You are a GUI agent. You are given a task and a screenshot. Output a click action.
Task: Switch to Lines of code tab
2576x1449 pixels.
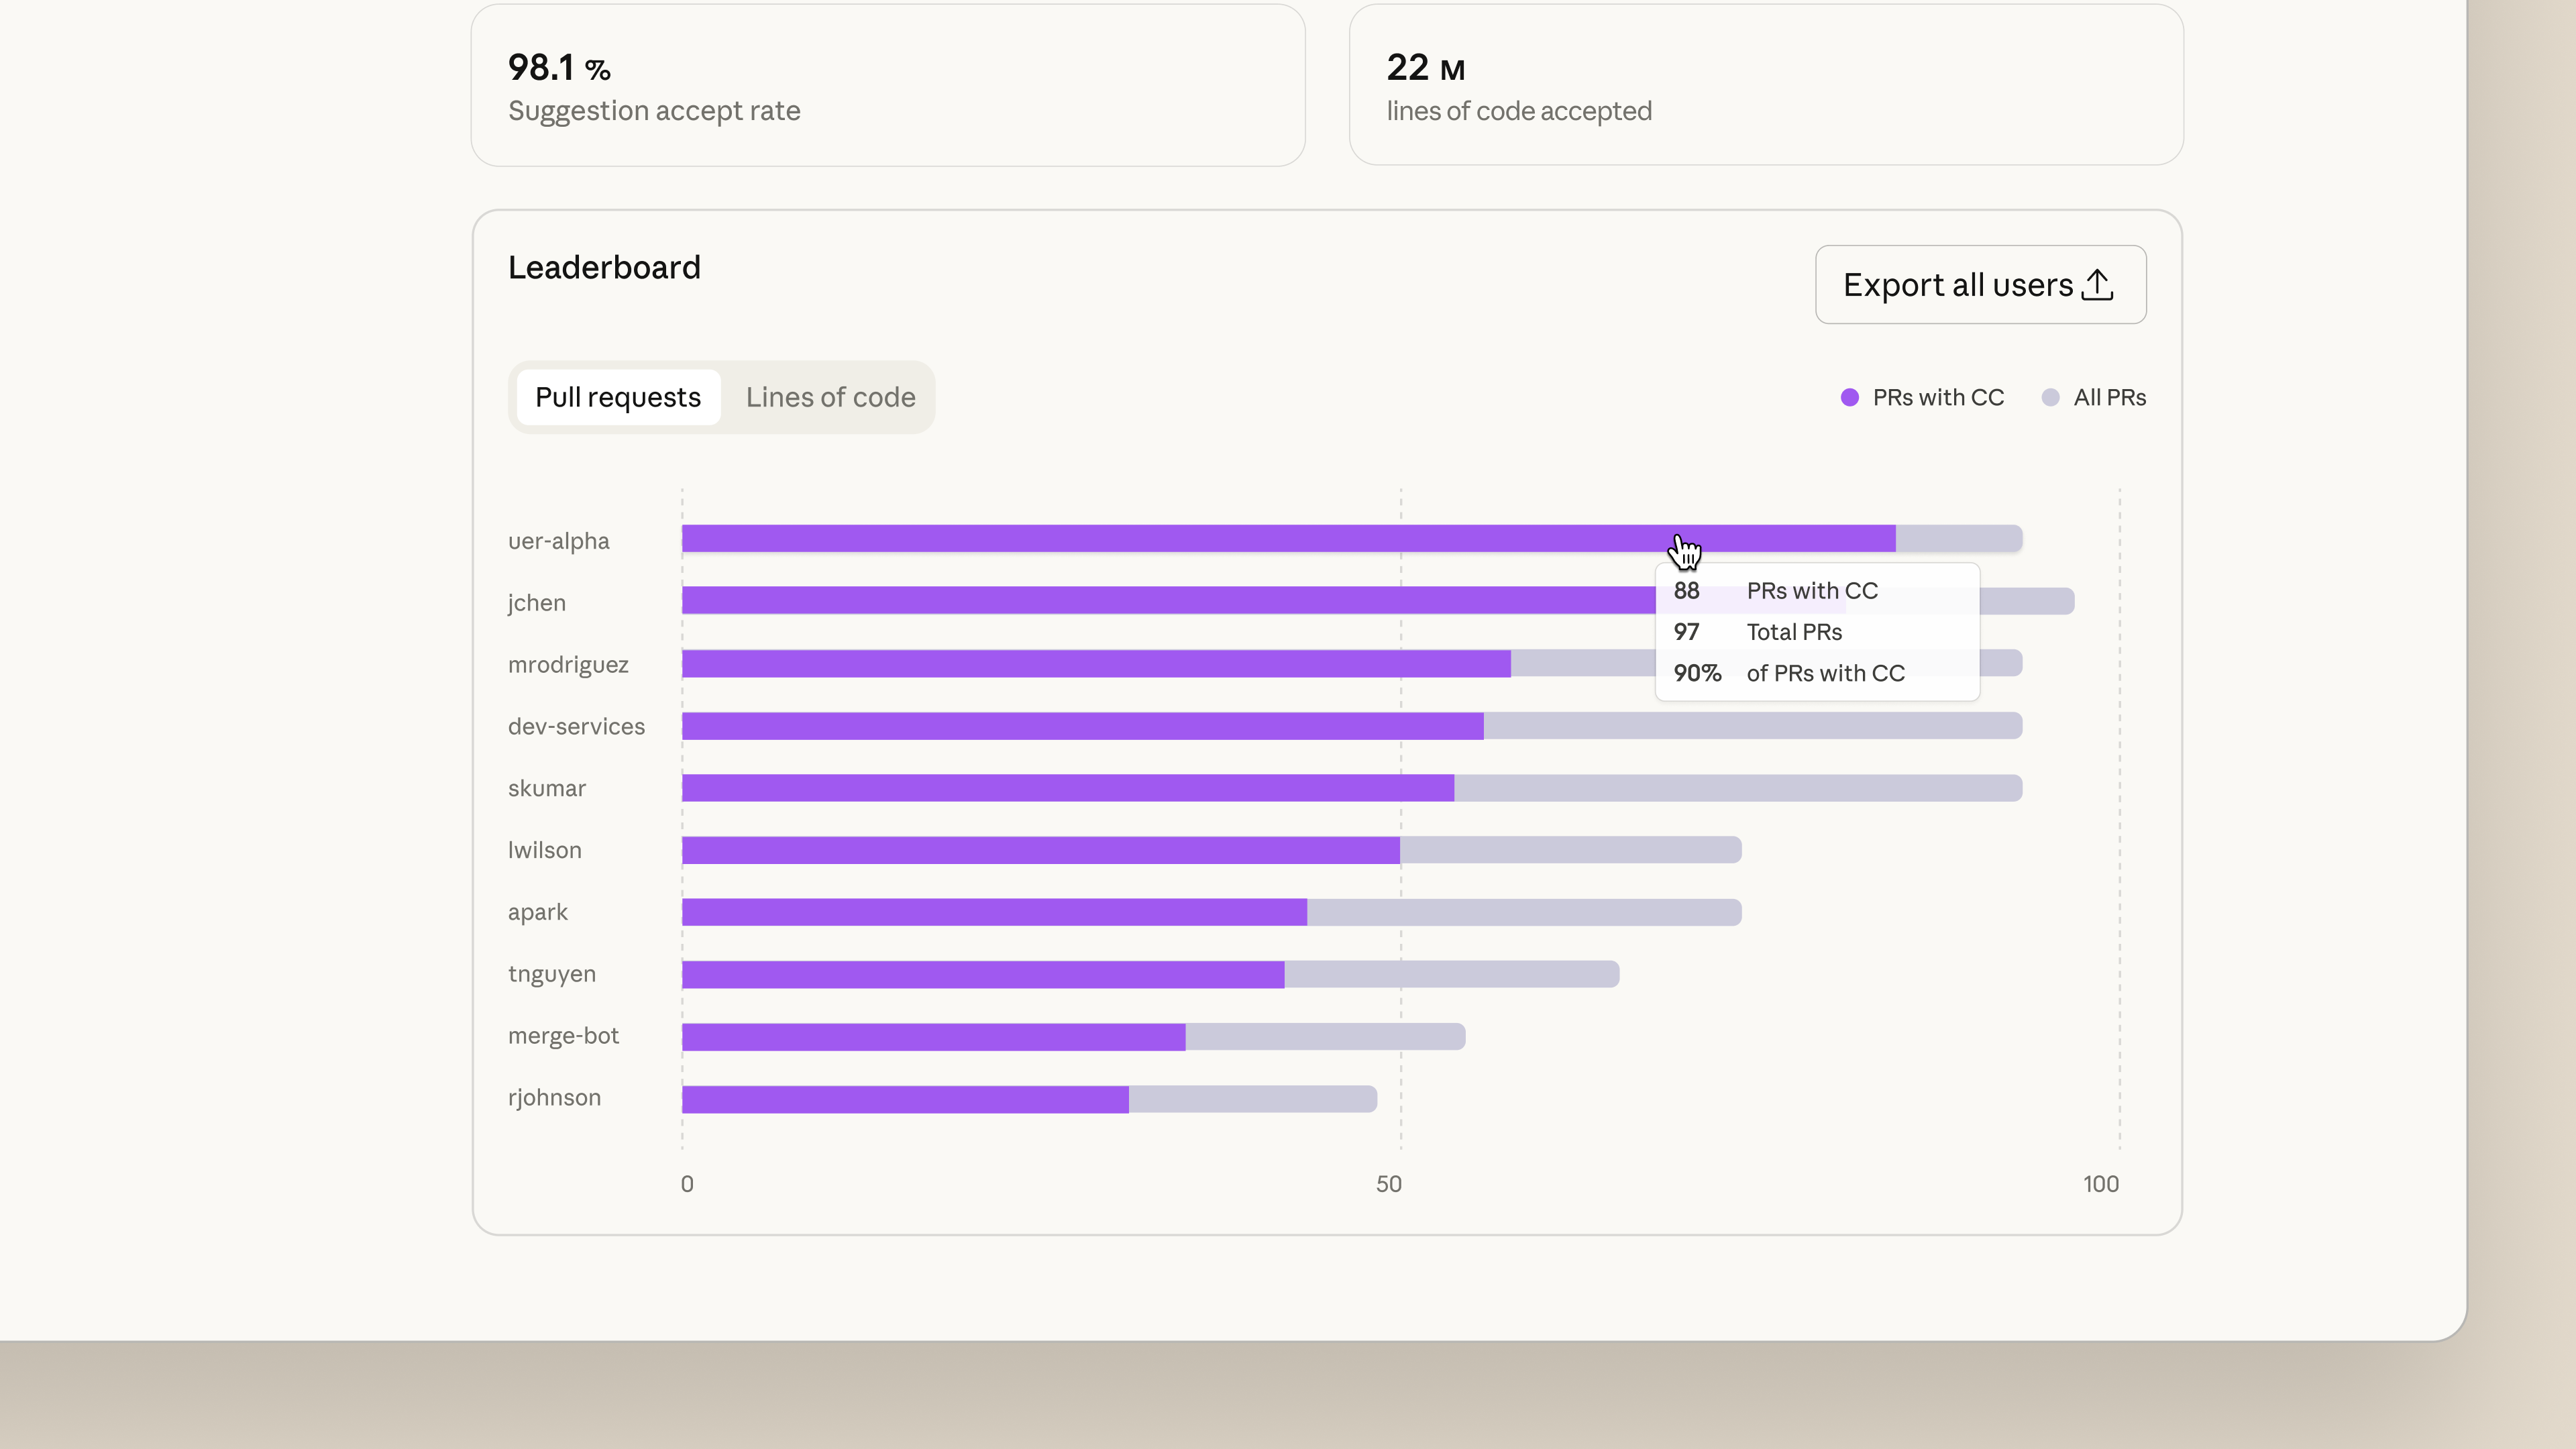coord(830,397)
